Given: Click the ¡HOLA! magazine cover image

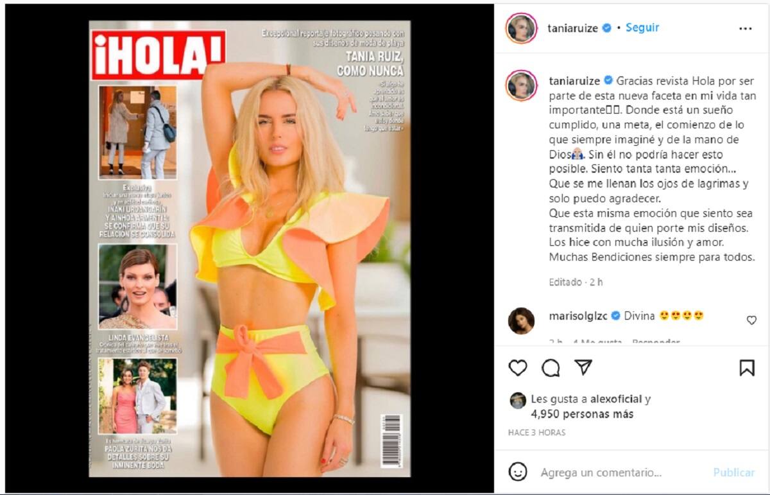Looking at the screenshot, I should point(249,249).
